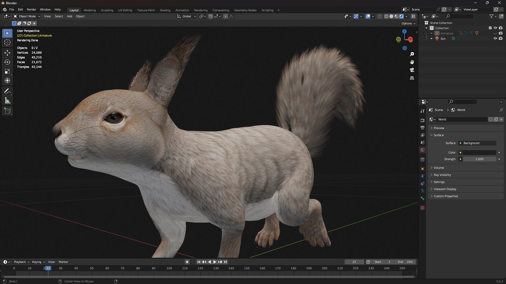Activate the Annotate pencil tool
The width and height of the screenshot is (506, 284).
(x=7, y=91)
